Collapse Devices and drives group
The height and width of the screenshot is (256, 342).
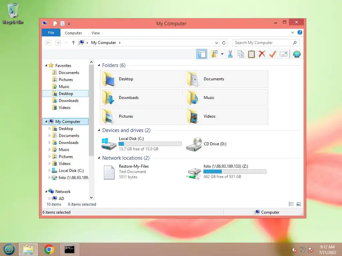99,130
